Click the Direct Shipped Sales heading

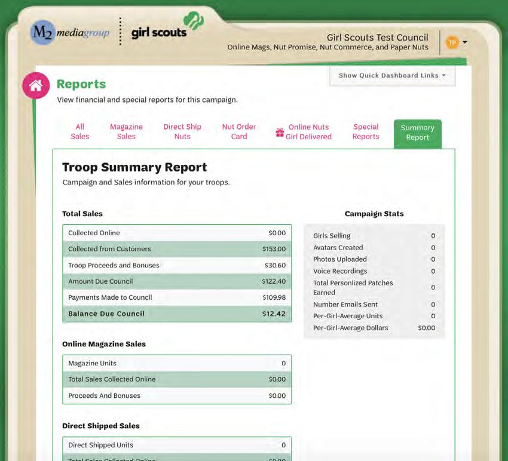[x=101, y=426]
